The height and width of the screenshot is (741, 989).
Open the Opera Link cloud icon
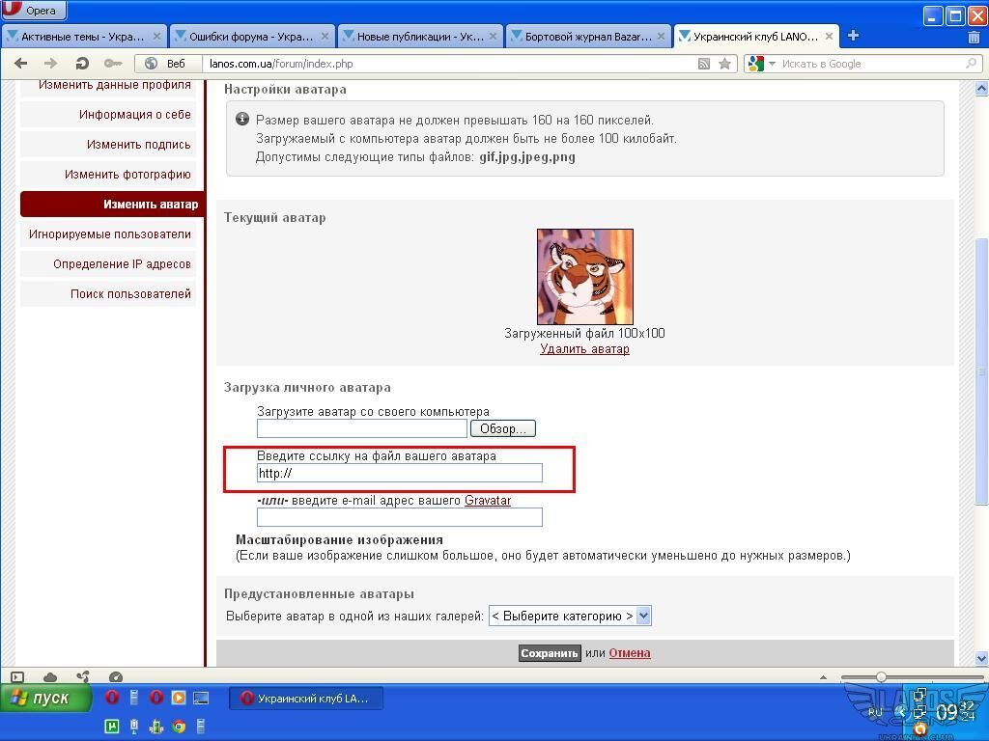pos(50,677)
